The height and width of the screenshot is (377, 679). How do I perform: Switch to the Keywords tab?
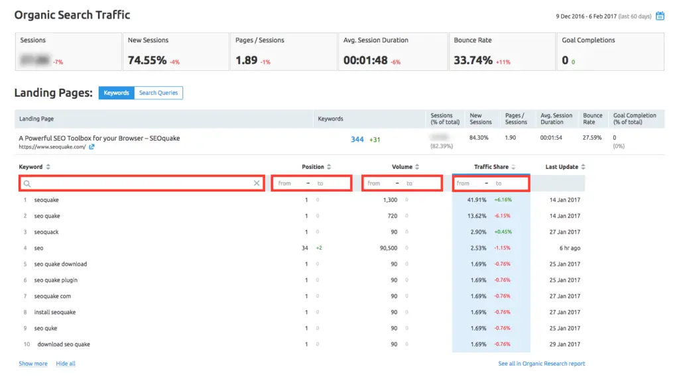(x=116, y=93)
